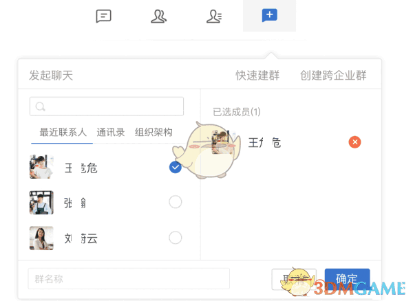
Task: Select the contact ending in 云
Action: (x=176, y=238)
